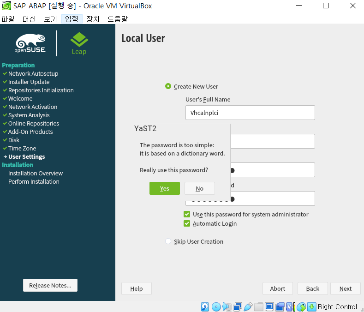Image resolution: width=364 pixels, height=312 pixels.
Task: Click the Disk sidebar entry
Action: pos(14,140)
